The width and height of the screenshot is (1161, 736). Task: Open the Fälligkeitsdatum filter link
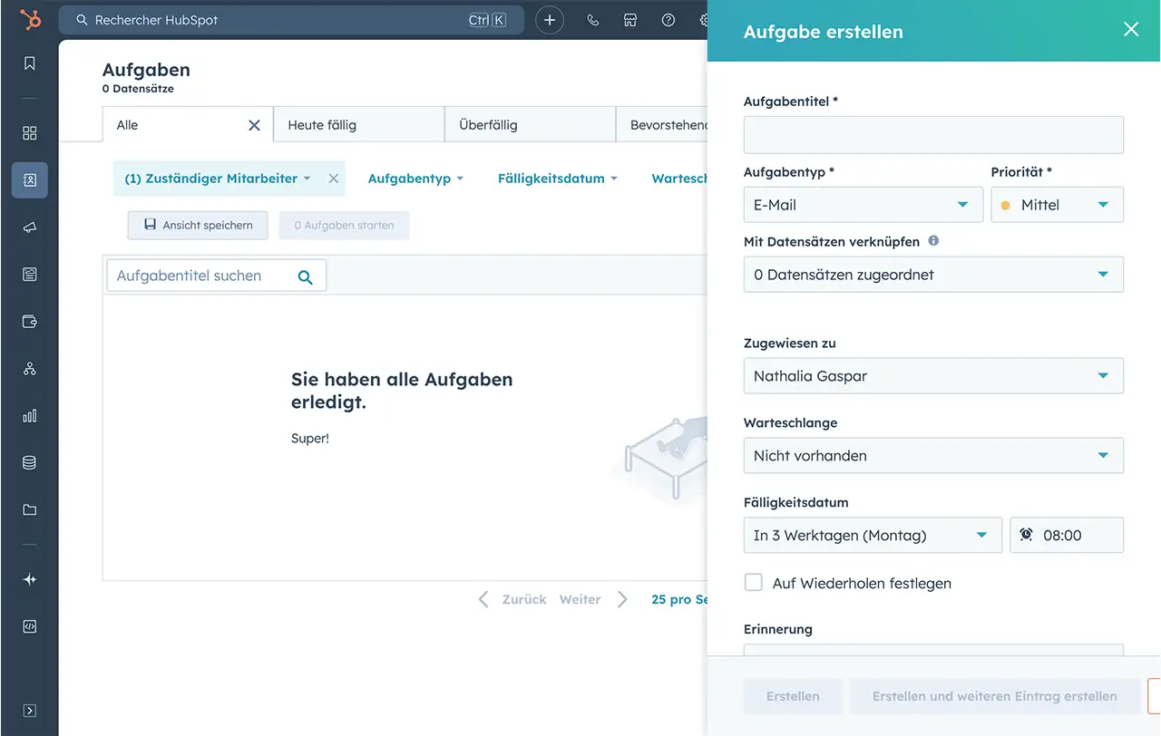(556, 179)
